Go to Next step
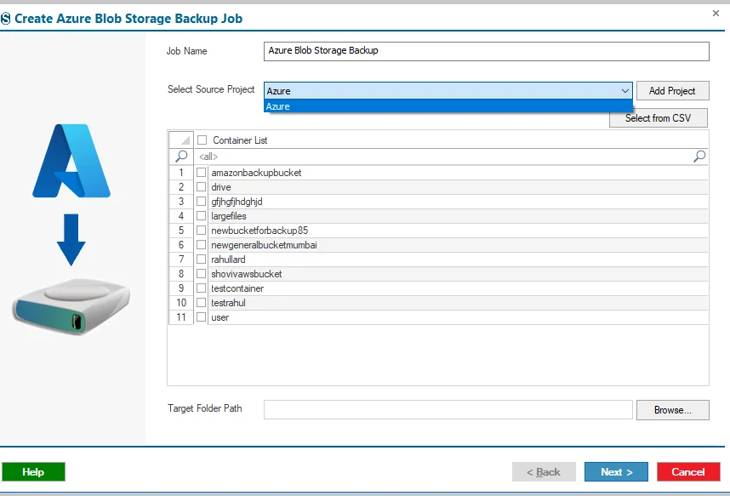 click(616, 472)
